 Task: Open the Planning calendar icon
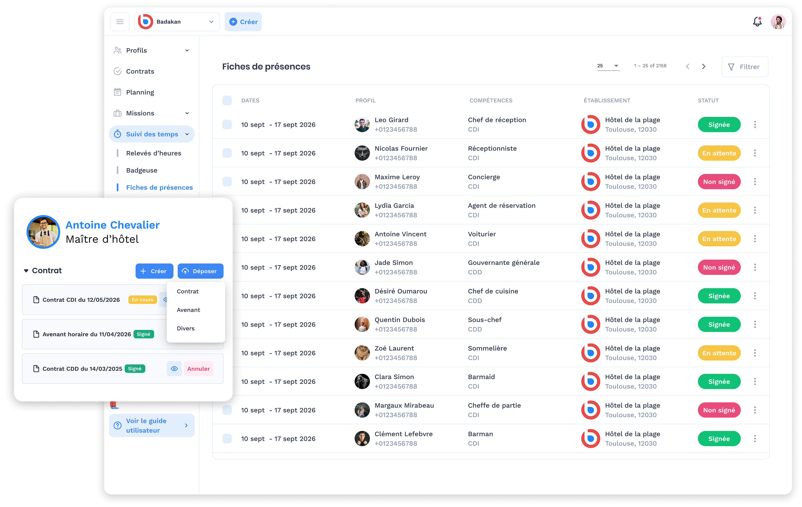117,92
